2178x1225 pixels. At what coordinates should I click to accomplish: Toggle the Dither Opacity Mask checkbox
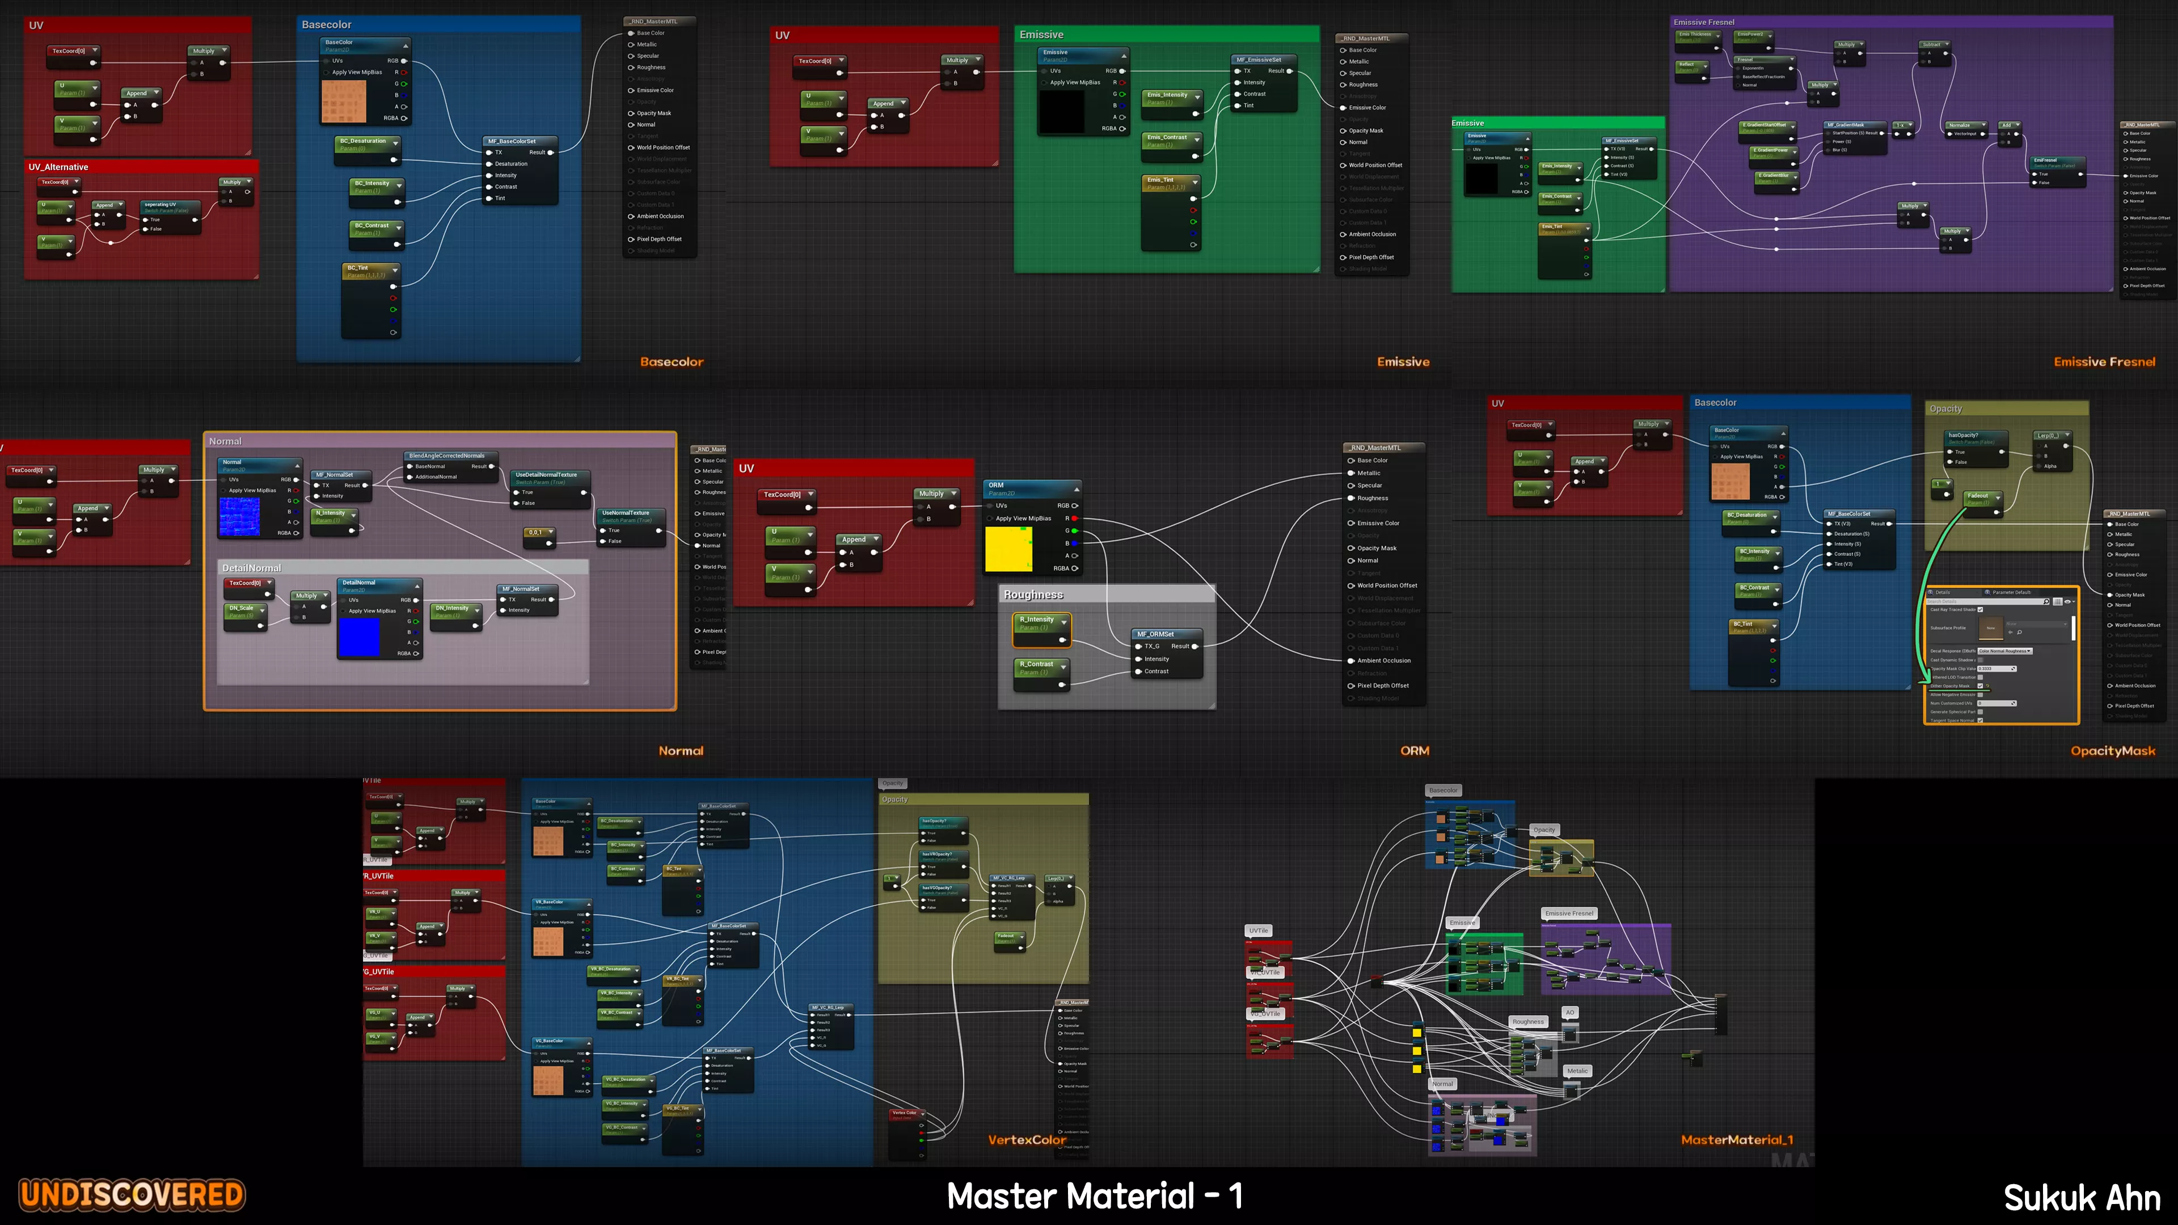coord(1980,686)
